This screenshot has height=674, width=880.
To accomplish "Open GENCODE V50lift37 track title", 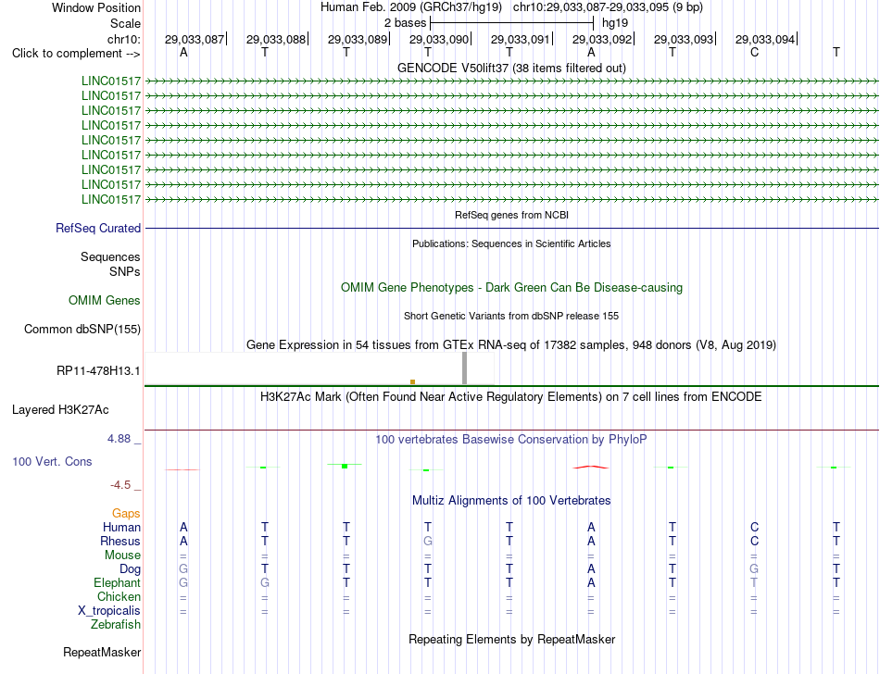I will (511, 68).
